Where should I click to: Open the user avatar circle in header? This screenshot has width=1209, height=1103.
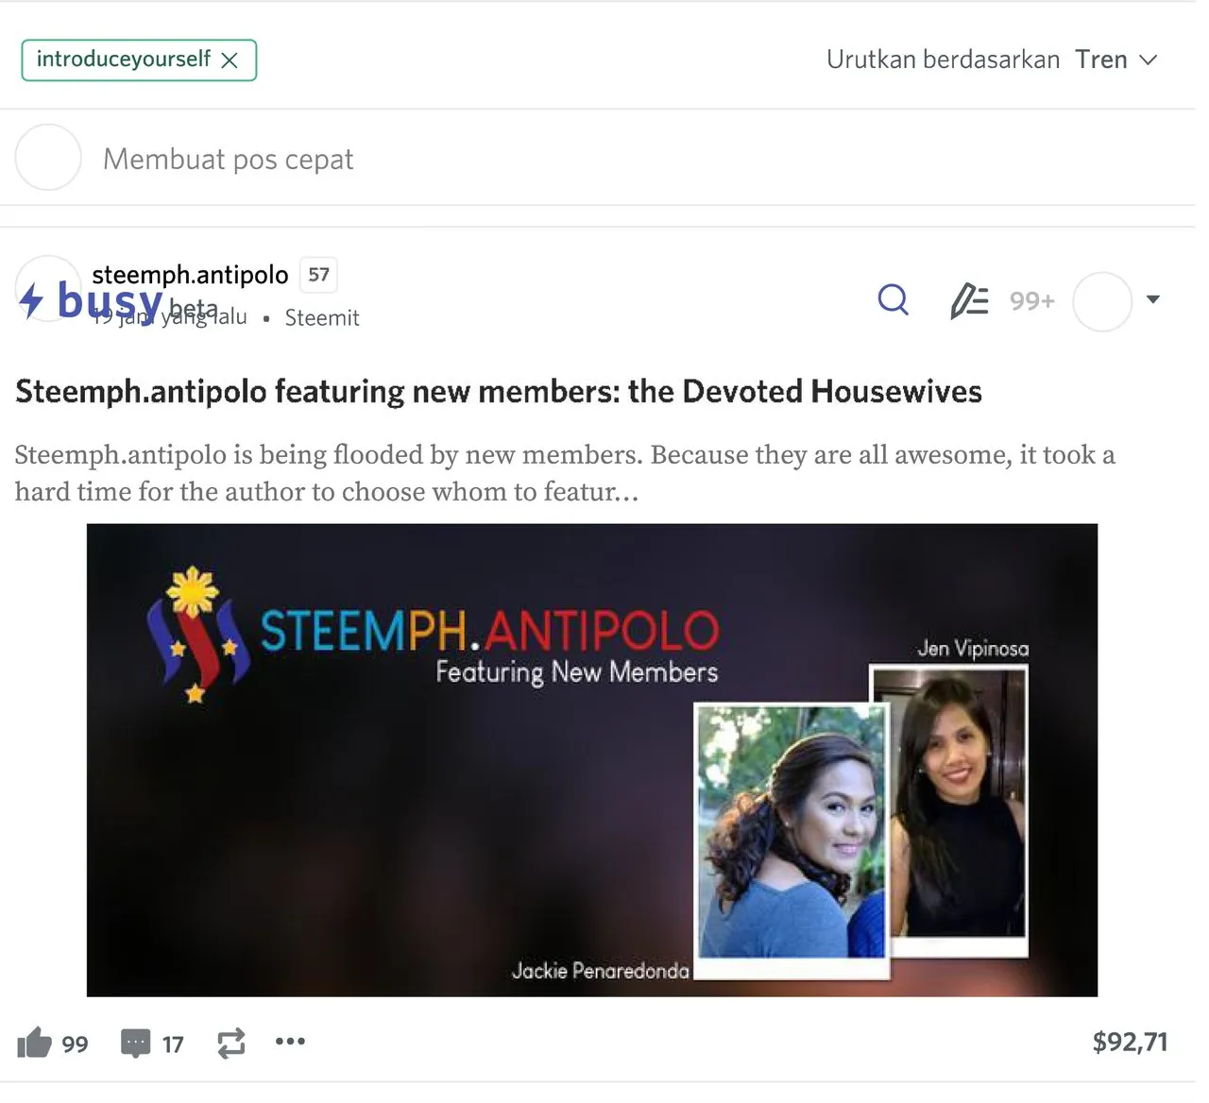[x=1102, y=301]
